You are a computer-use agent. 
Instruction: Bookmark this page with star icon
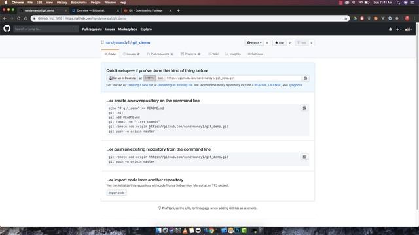pyautogui.click(x=346, y=18)
